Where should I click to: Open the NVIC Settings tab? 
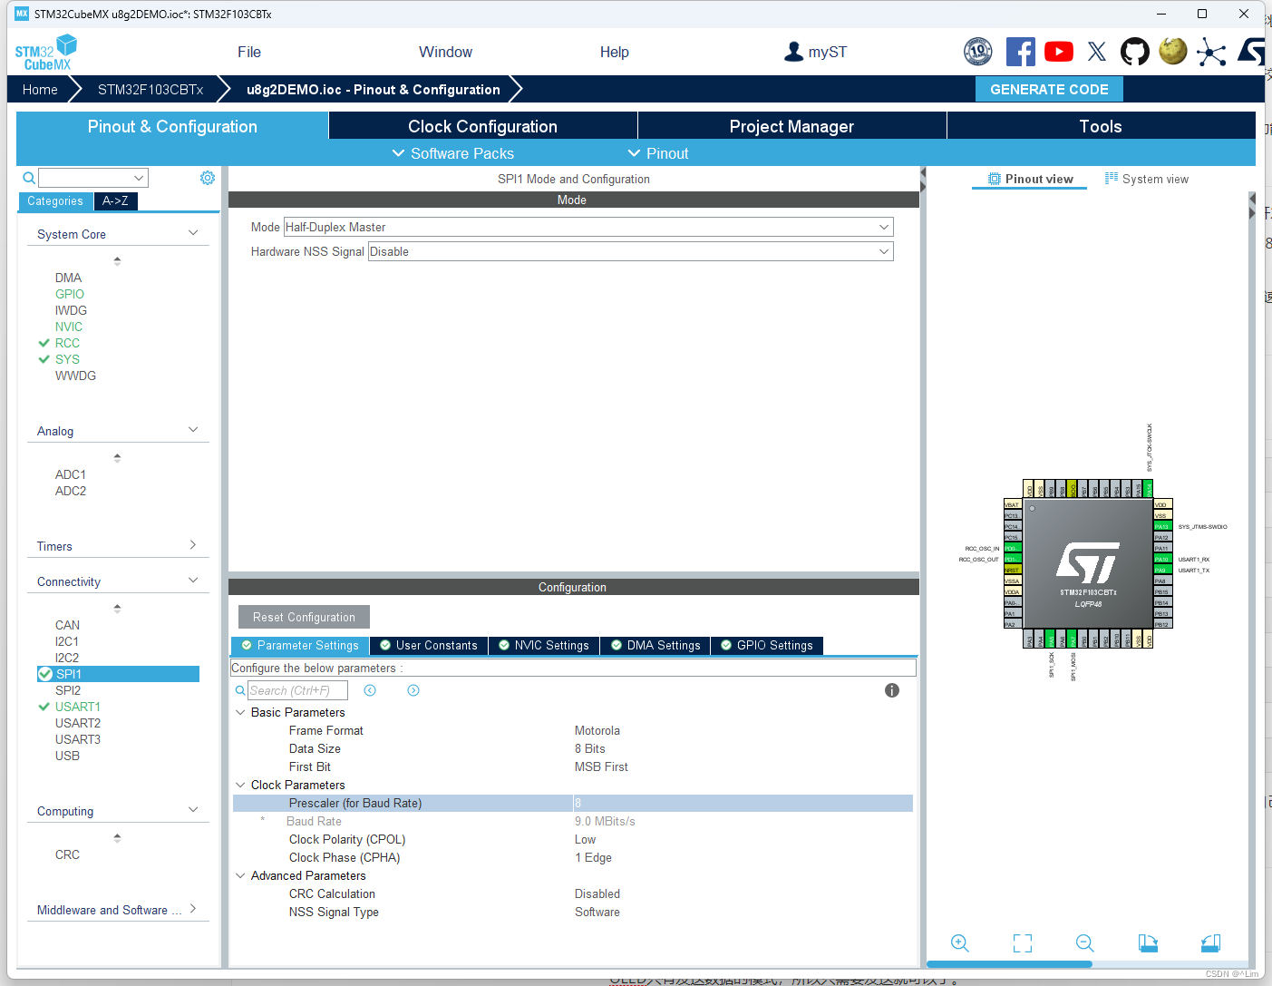pos(544,645)
